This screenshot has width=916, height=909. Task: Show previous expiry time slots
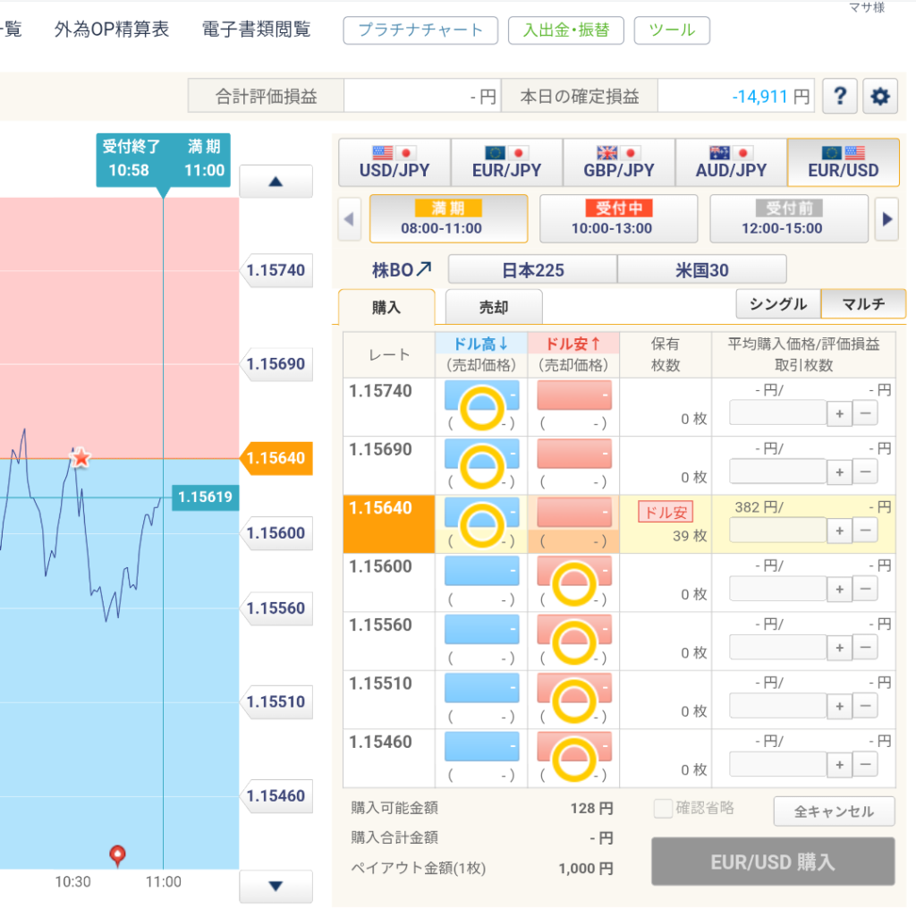[x=349, y=219]
